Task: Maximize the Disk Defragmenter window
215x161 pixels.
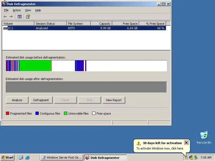Action: pyautogui.click(x=163, y=4)
